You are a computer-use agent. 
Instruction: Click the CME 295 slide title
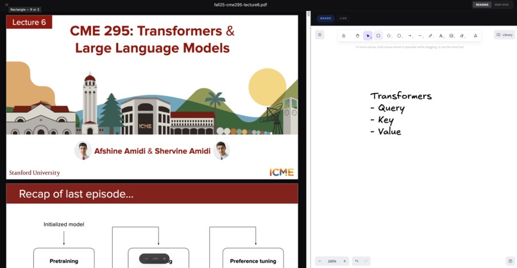coord(152,39)
